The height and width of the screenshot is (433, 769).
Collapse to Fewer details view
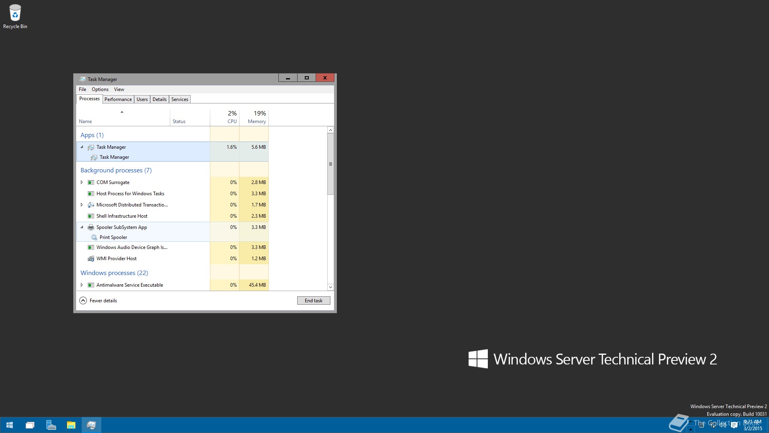coord(98,301)
